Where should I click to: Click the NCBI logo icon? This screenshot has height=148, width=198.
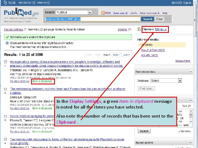coord(5,2)
